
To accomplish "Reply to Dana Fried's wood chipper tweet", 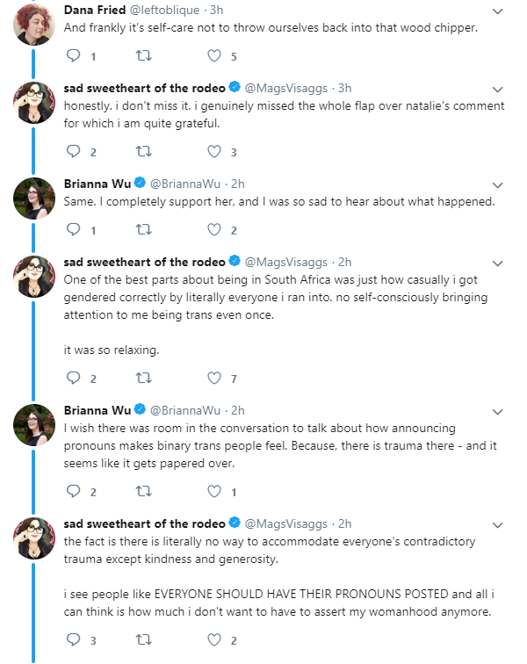I will [74, 55].
